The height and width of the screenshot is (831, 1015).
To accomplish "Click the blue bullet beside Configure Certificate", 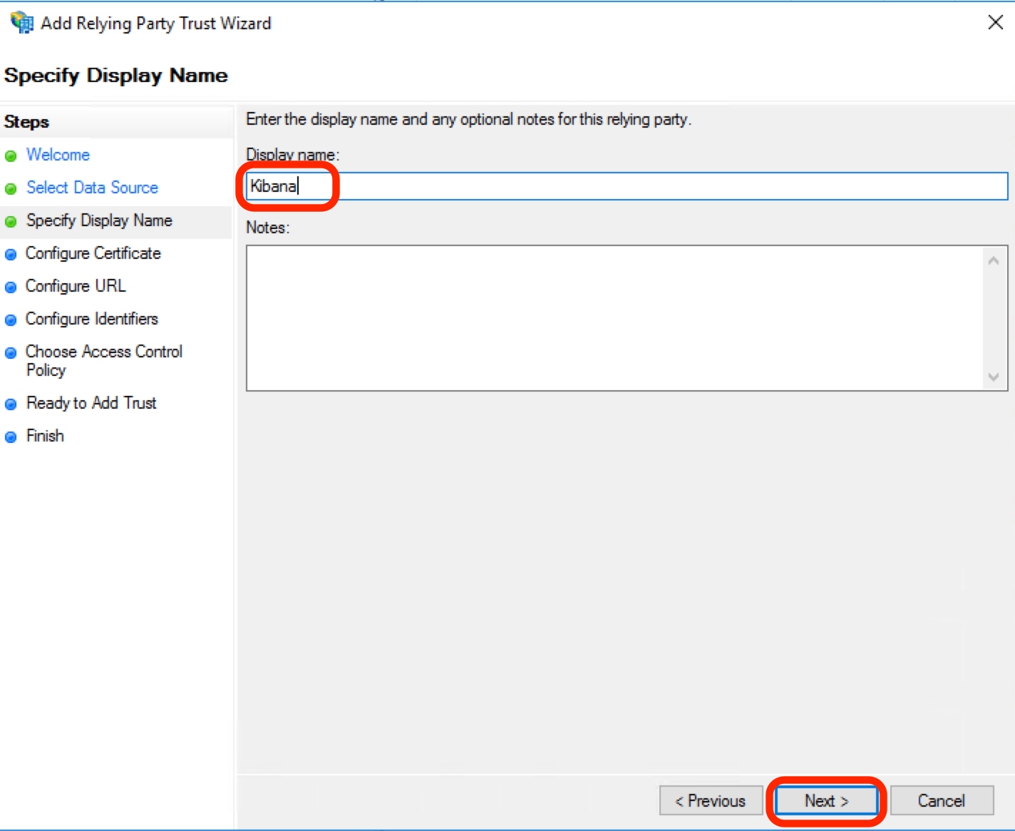I will (x=11, y=255).
